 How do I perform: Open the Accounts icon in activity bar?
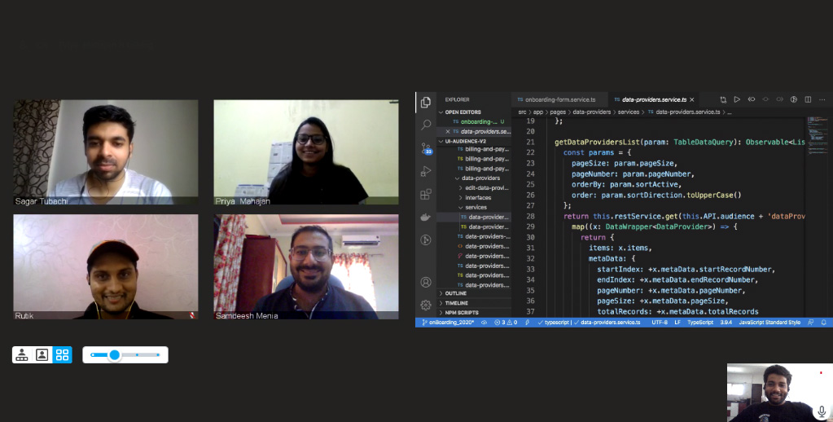click(x=425, y=282)
